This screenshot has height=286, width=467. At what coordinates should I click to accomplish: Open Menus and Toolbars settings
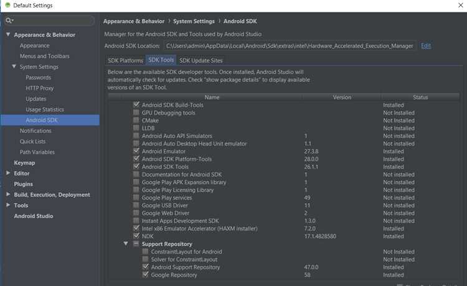pyautogui.click(x=44, y=56)
